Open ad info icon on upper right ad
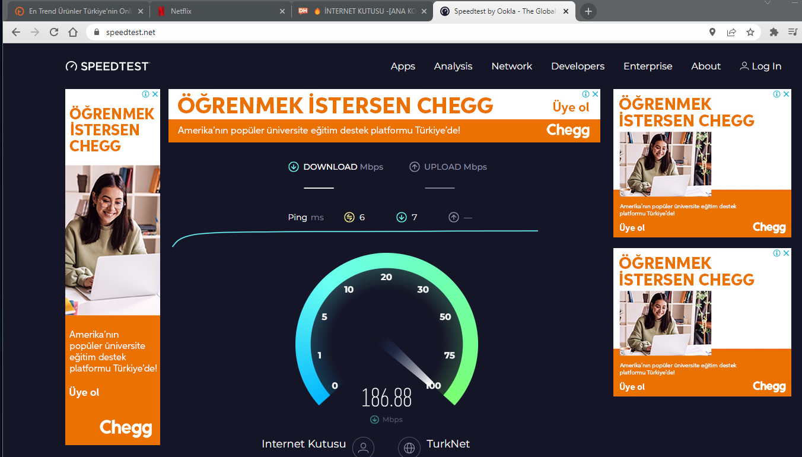802x457 pixels. pos(776,94)
